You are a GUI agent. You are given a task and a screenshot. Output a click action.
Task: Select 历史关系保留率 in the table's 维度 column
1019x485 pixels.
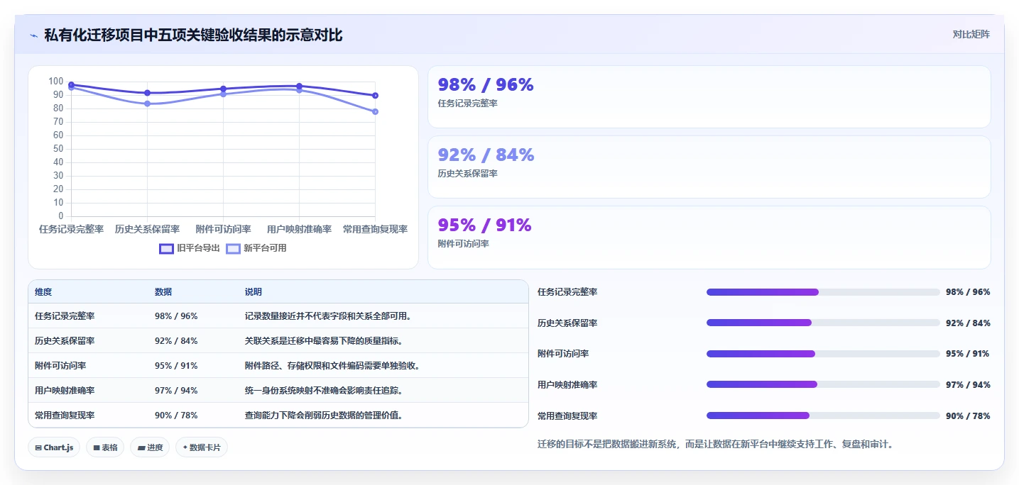point(65,341)
